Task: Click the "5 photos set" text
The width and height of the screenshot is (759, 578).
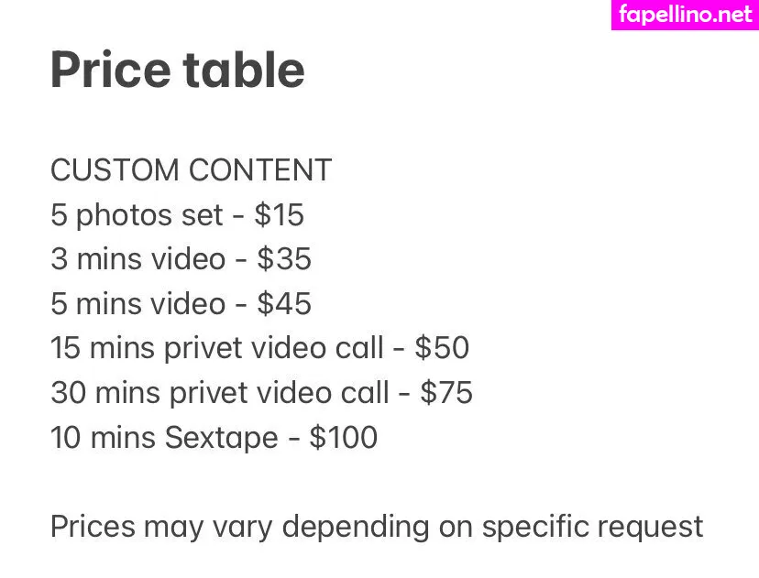Action: pyautogui.click(x=137, y=215)
